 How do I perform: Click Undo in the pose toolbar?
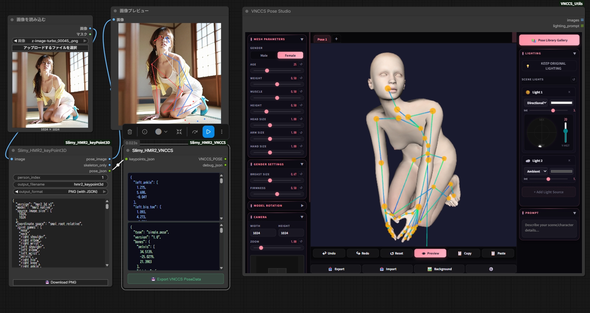[329, 253]
